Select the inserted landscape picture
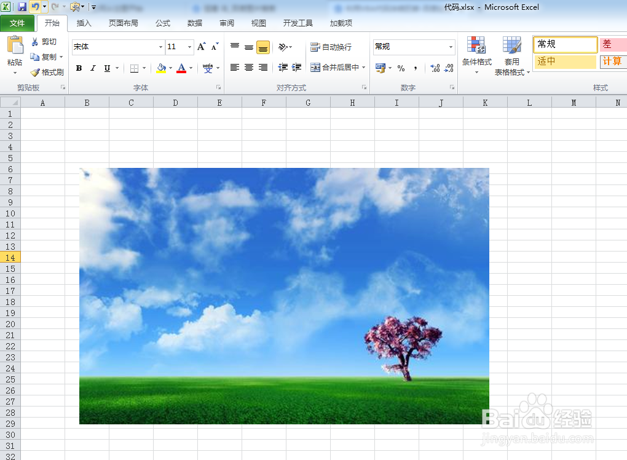This screenshot has height=460, width=627. pos(284,296)
